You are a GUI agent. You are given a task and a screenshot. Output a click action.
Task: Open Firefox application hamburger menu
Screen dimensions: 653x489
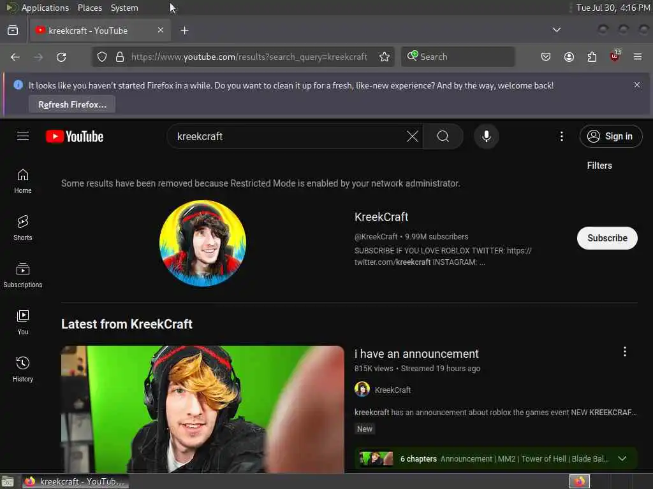coord(638,57)
